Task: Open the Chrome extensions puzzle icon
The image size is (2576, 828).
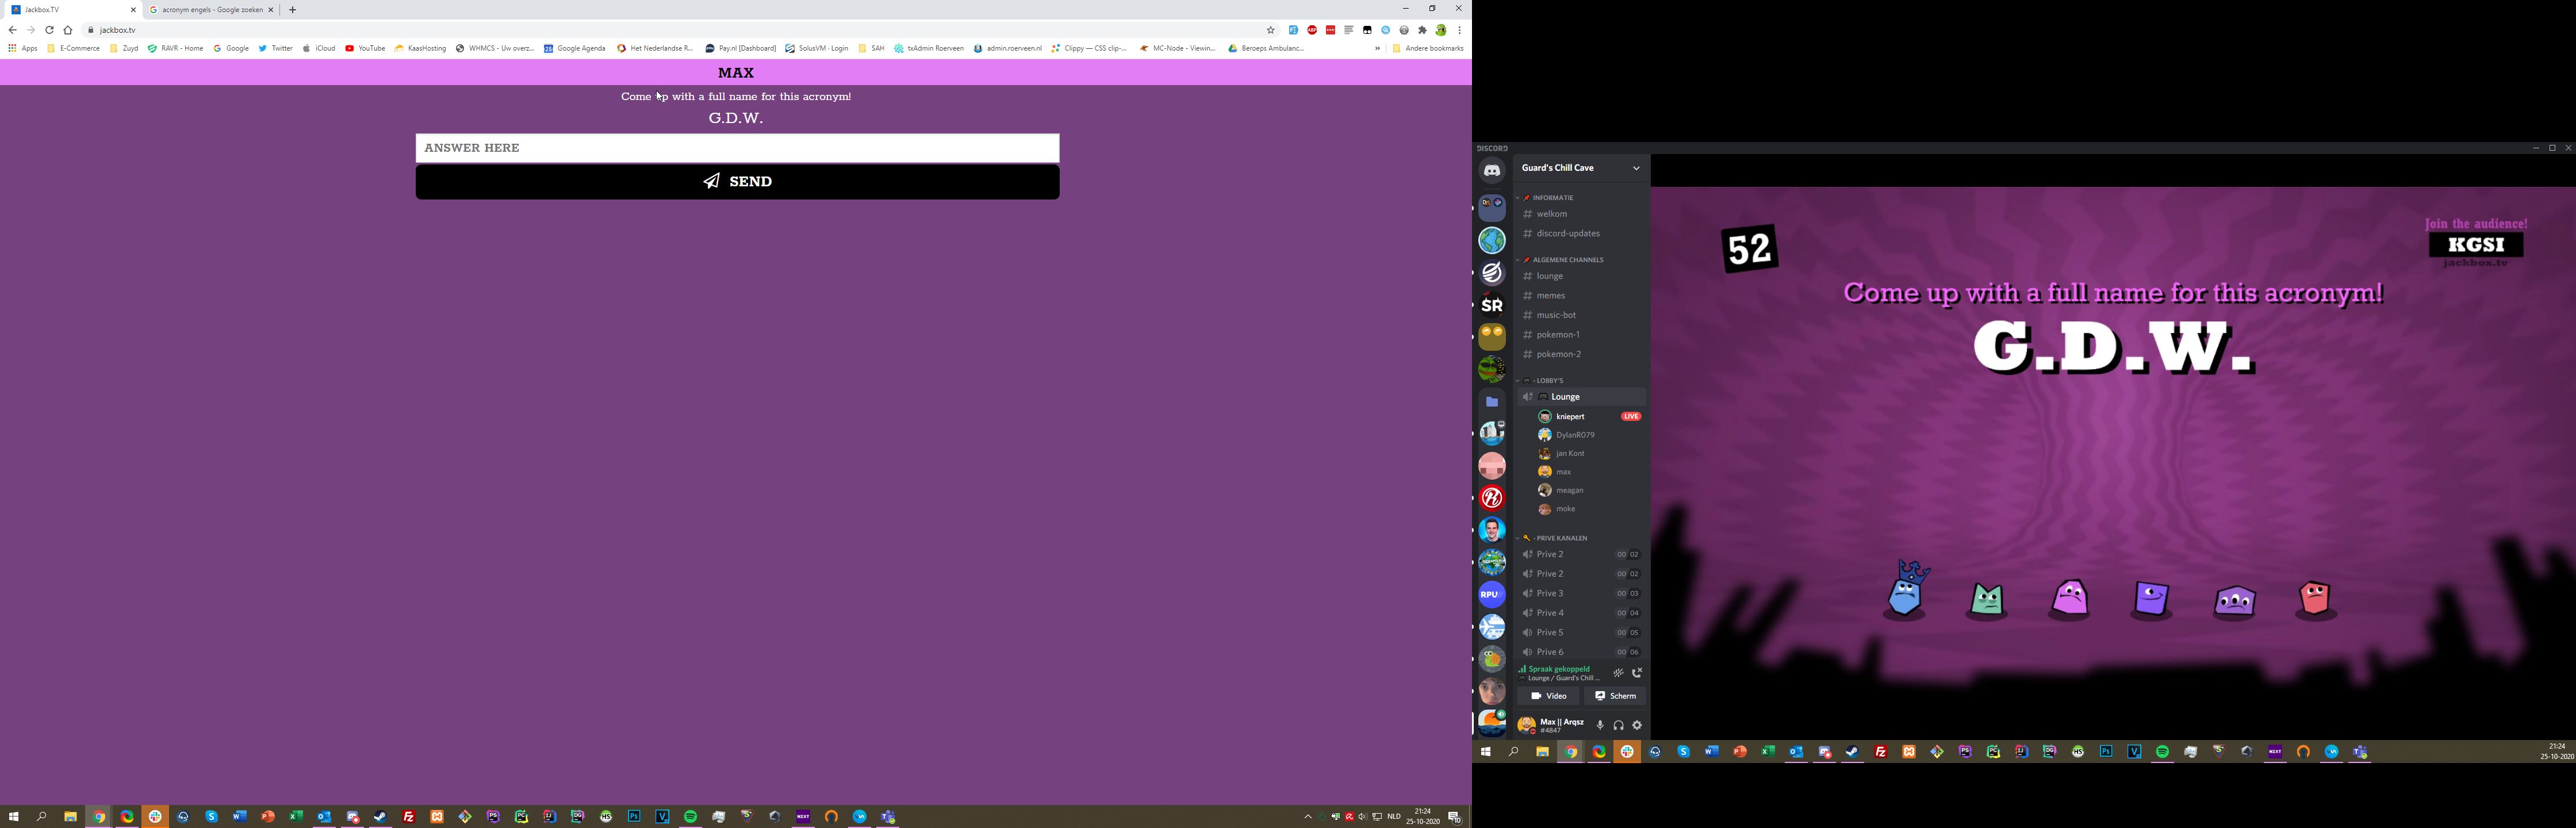Action: coord(1422,30)
